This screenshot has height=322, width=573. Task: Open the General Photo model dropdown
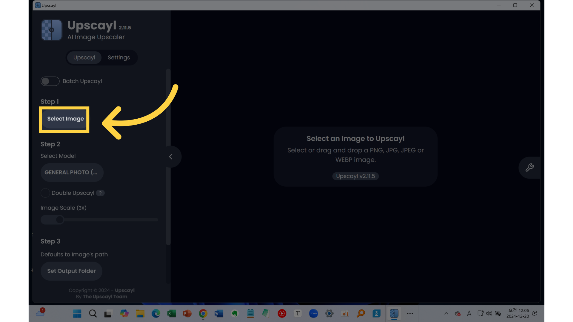pyautogui.click(x=72, y=172)
